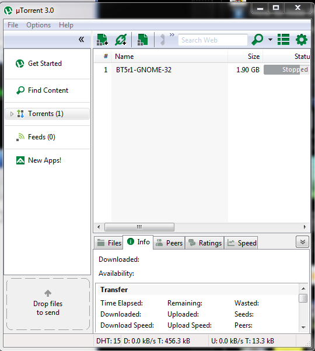Image resolution: width=315 pixels, height=351 pixels.
Task: Click the uTorrent logo in the title bar
Action: coord(8,10)
